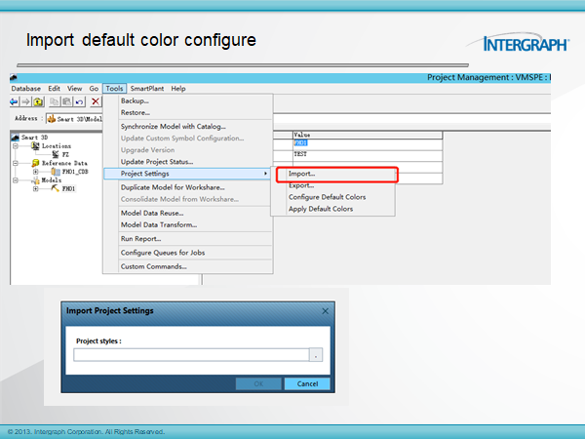The image size is (585, 439).
Task: Click Cancel in Import Project Settings
Action: (307, 383)
